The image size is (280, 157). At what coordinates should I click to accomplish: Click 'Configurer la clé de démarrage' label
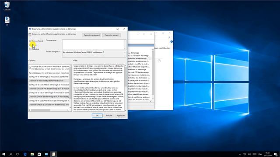(49, 93)
